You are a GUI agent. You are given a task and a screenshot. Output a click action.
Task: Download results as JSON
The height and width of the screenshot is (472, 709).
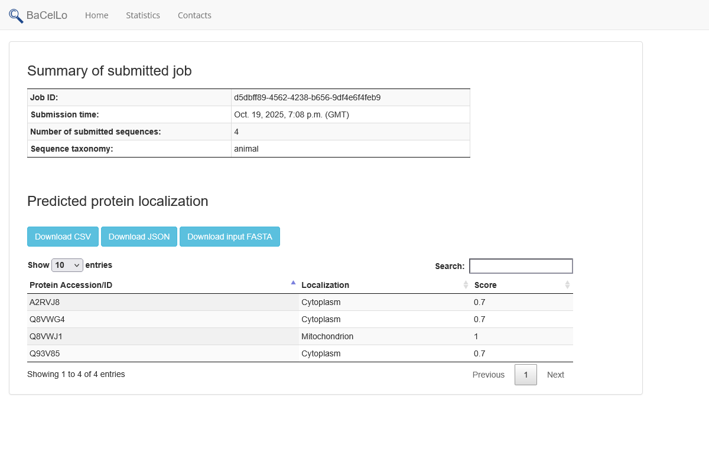coord(139,236)
